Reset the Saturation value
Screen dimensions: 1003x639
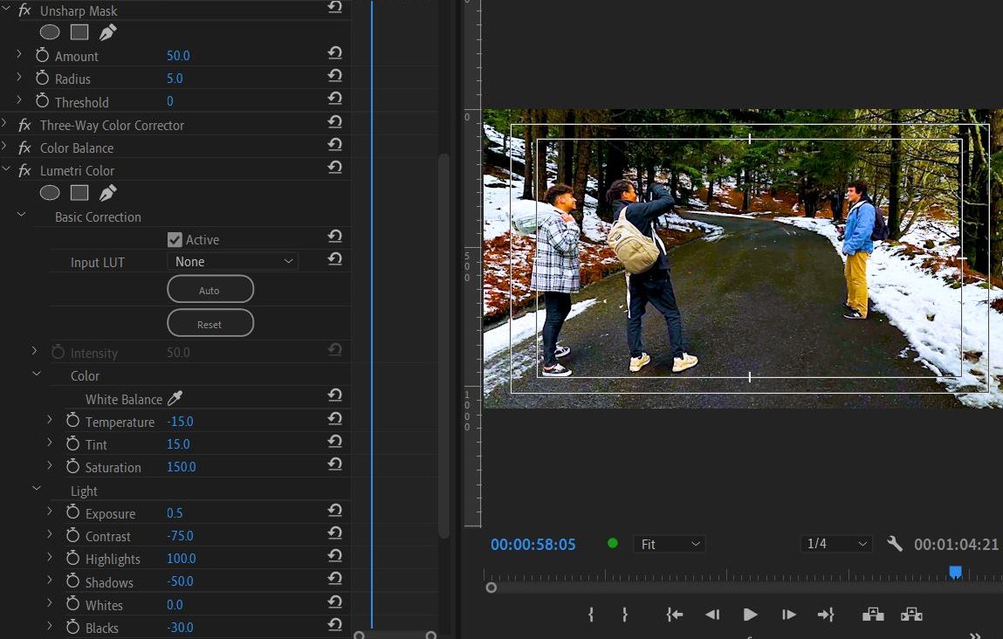coord(334,464)
